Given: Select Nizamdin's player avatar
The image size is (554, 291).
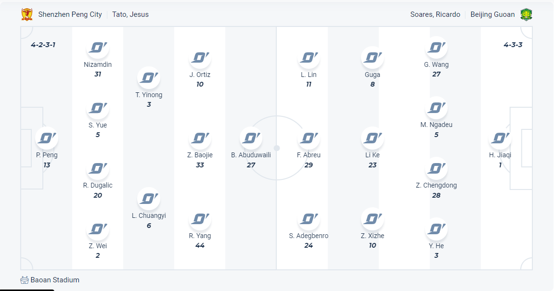Looking at the screenshot, I should [98, 48].
